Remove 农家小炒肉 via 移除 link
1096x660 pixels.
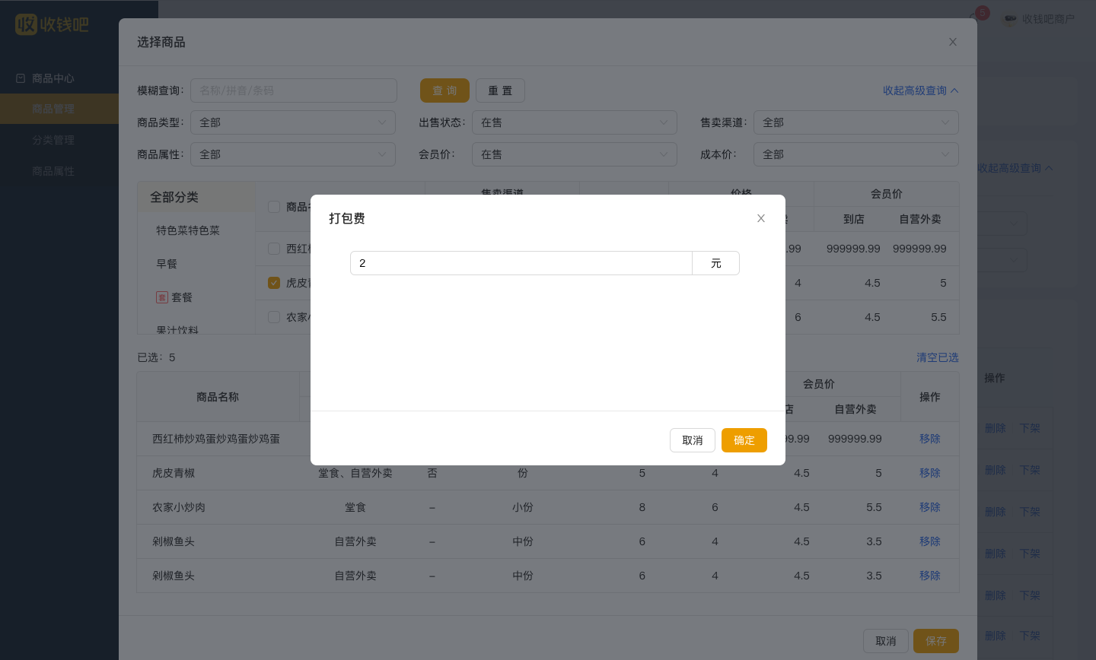point(930,507)
